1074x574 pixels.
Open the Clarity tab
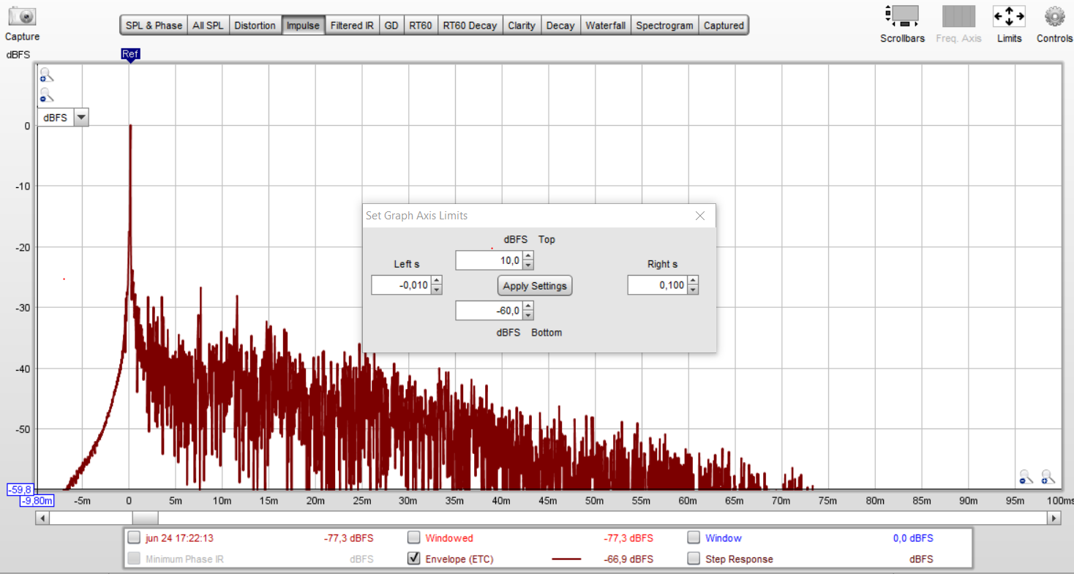pyautogui.click(x=522, y=26)
